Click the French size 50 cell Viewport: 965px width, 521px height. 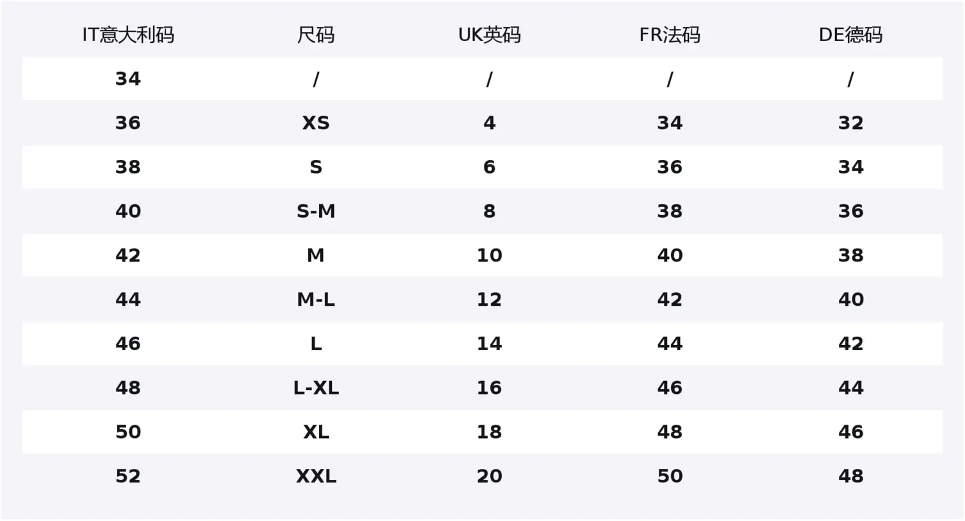[x=670, y=476]
